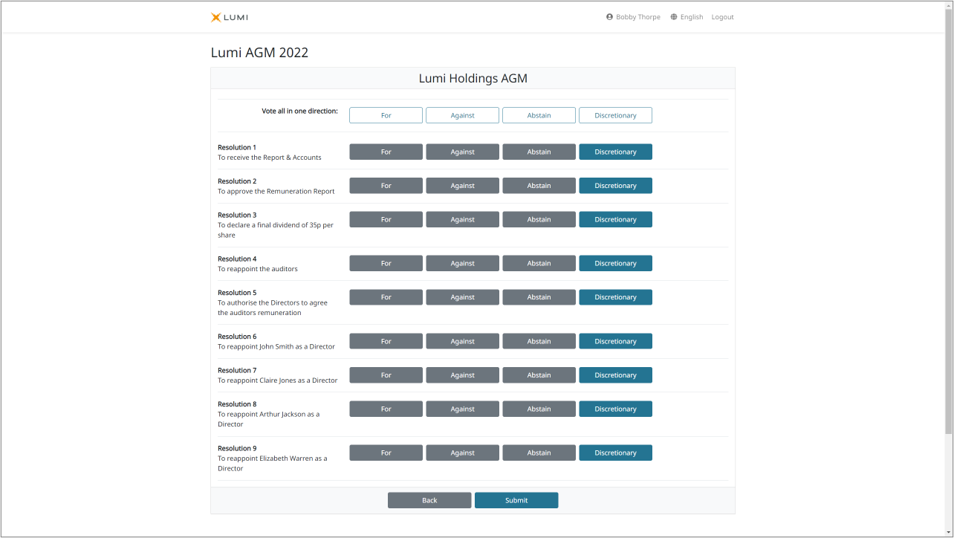954x538 pixels.
Task: Abstain on reappointing Arthur Jackson
Action: click(x=539, y=409)
